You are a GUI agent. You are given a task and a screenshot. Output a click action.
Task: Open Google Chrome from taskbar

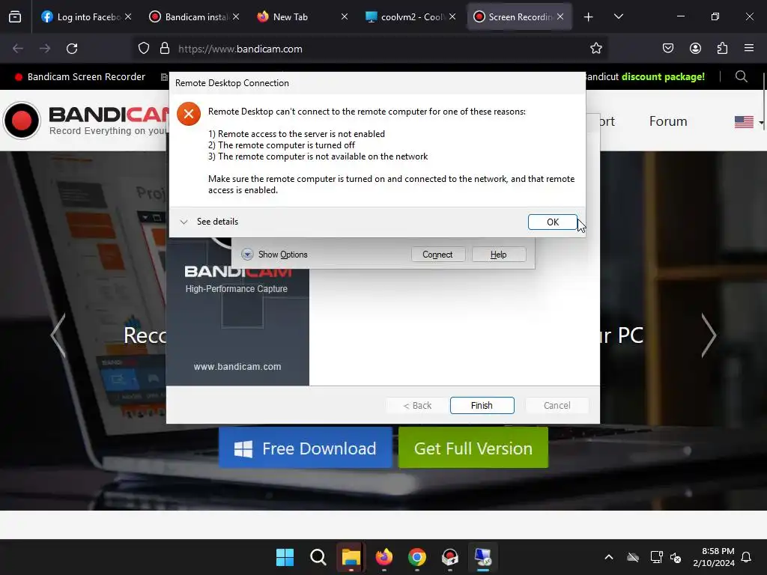[x=416, y=557]
